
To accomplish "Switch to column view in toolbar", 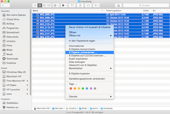I will pos(44,5).
